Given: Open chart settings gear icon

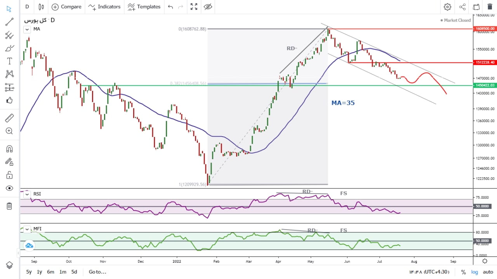Looking at the screenshot, I should click(447, 7).
